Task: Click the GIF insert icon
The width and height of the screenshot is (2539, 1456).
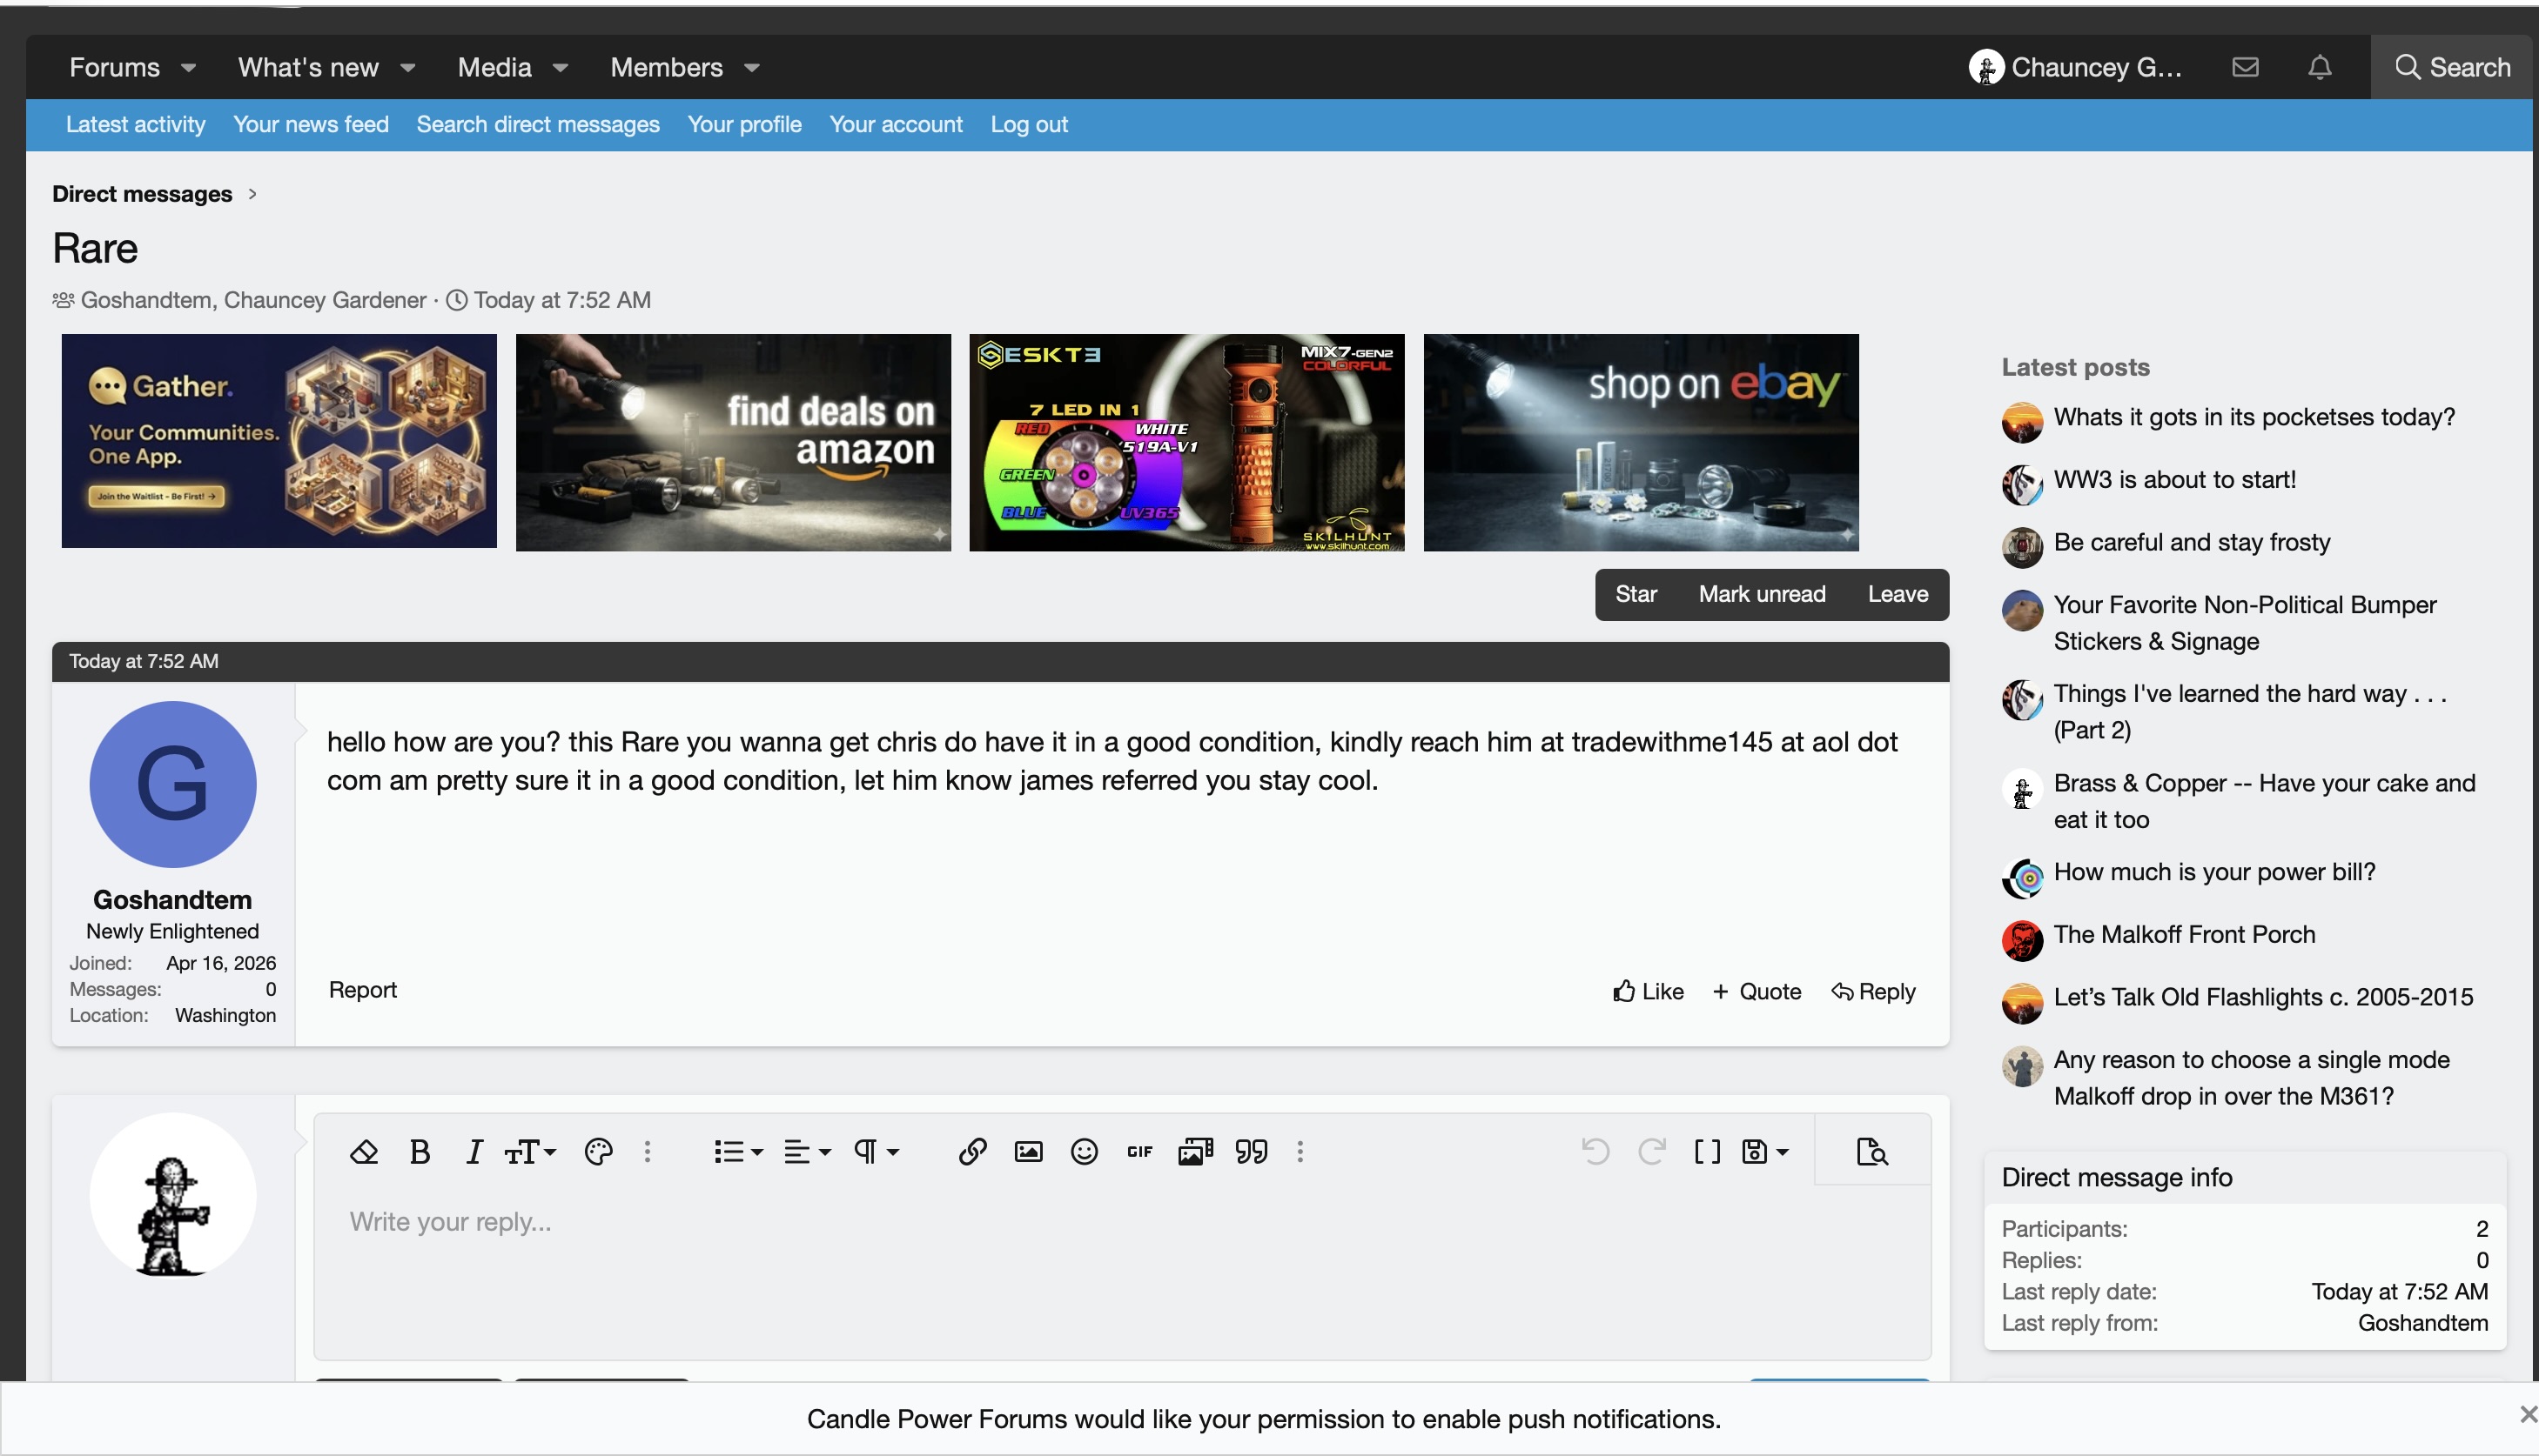Action: point(1140,1152)
